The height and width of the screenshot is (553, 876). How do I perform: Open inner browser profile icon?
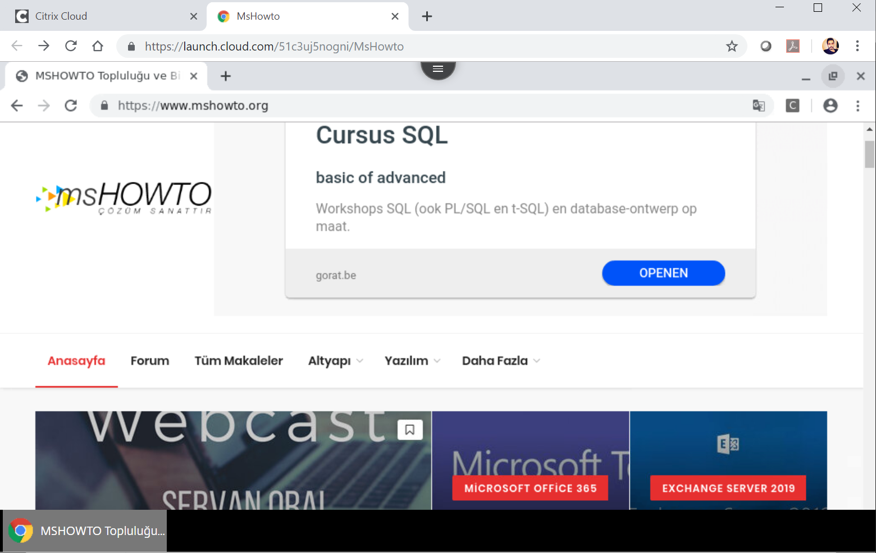click(x=831, y=106)
